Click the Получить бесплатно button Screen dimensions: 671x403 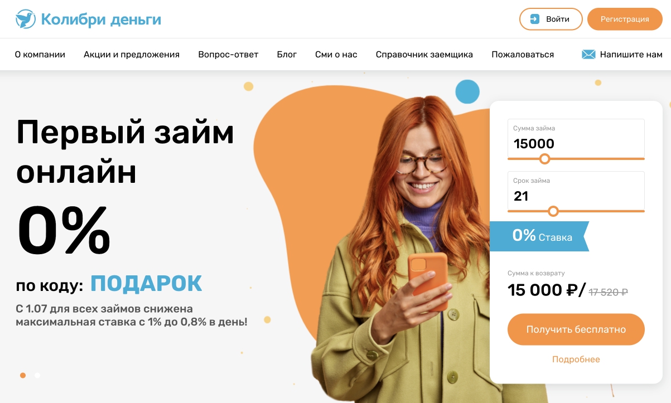click(x=576, y=329)
